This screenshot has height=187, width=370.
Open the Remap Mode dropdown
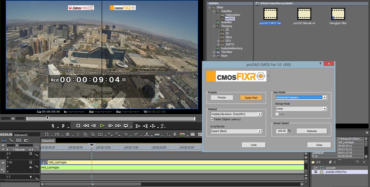(x=325, y=108)
